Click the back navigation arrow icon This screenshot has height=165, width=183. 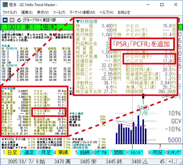click(5, 20)
